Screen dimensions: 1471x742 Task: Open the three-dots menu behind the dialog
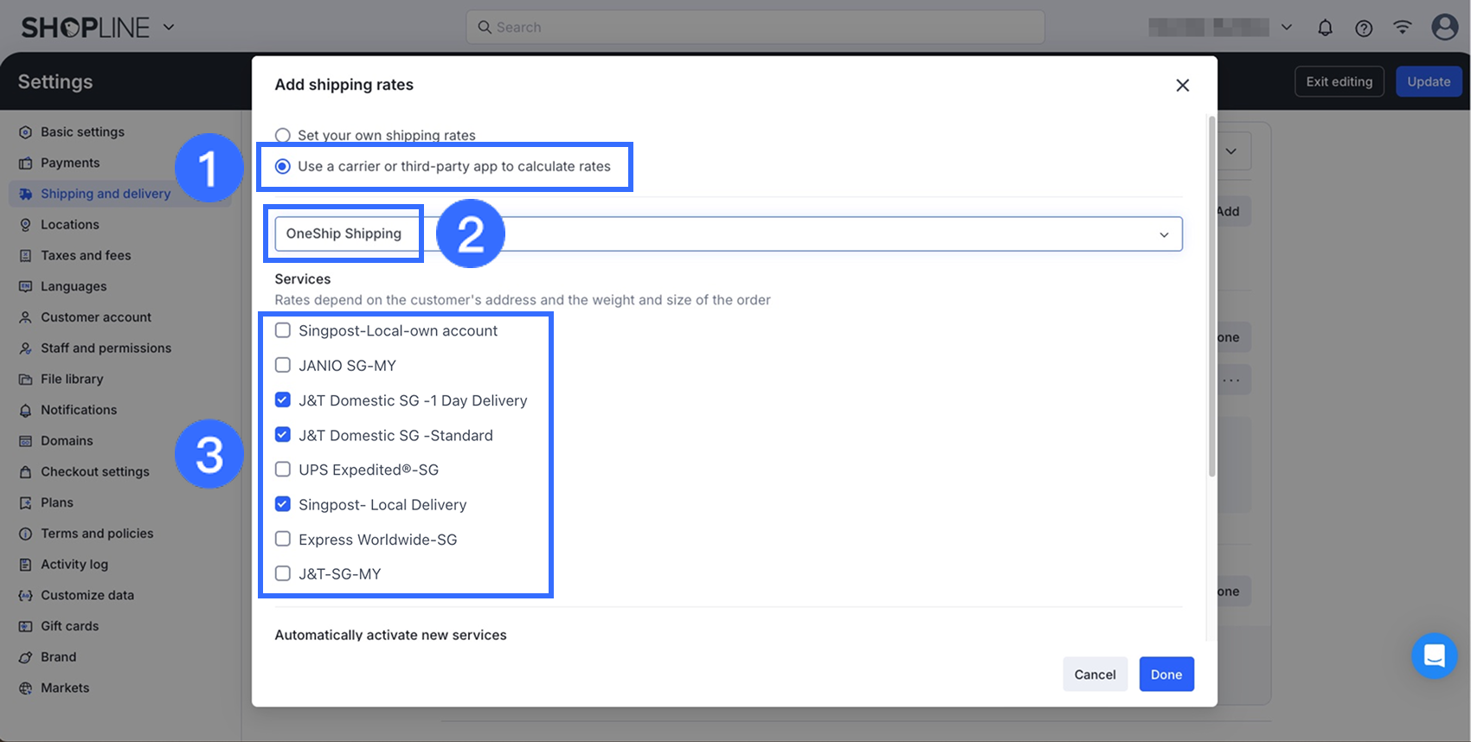(x=1231, y=380)
